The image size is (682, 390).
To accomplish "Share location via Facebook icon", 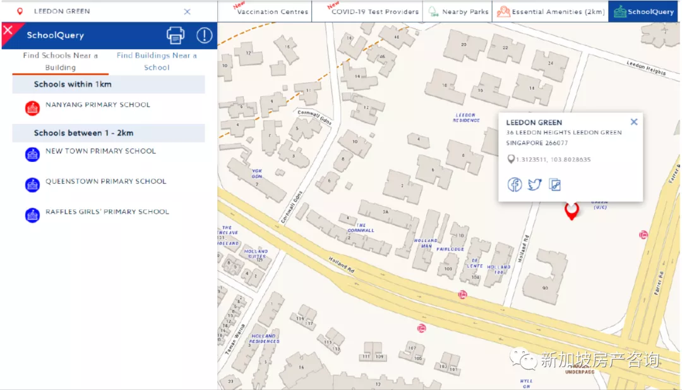I will coord(515,185).
